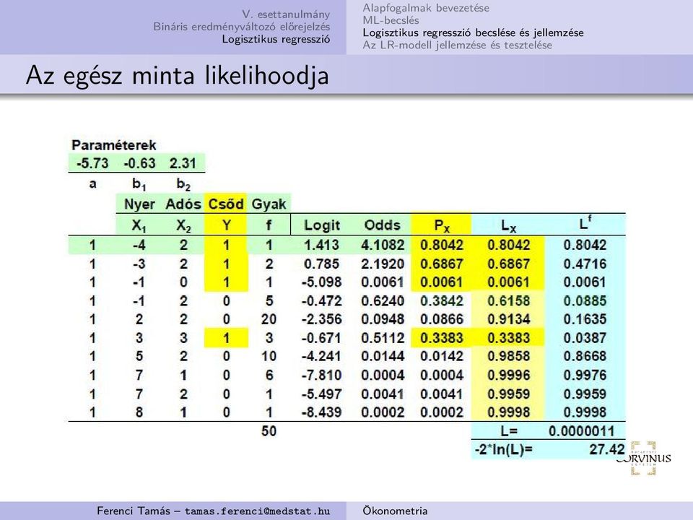Select the Logit value -7.810
Screen dimensions: 693x520
click(321, 376)
